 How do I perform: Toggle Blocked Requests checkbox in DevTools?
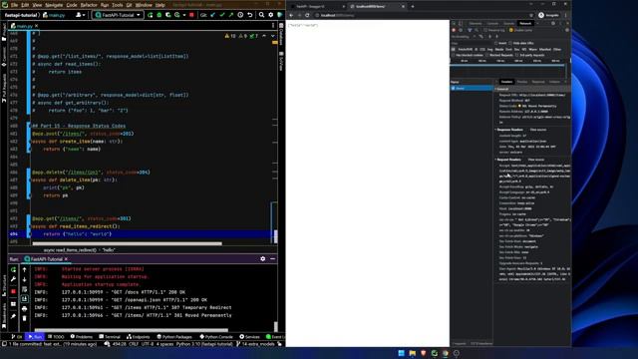(487, 55)
